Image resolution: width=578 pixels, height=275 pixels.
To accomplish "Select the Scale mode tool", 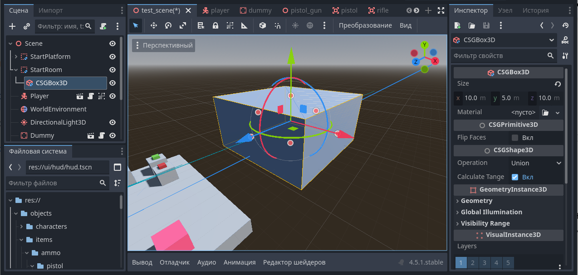I will (x=182, y=25).
